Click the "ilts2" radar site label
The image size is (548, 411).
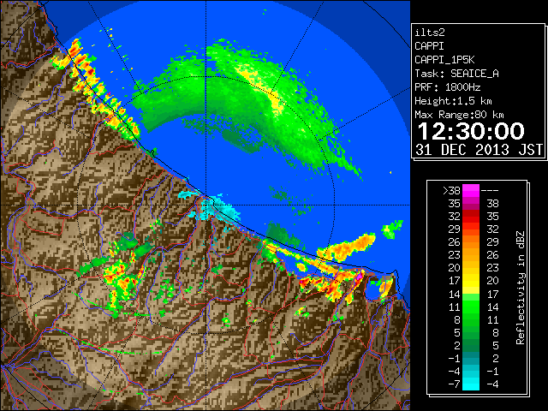point(430,33)
